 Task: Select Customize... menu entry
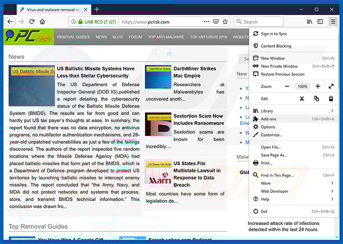point(293,135)
